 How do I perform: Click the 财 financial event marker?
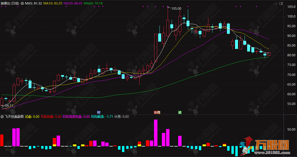[99, 113]
